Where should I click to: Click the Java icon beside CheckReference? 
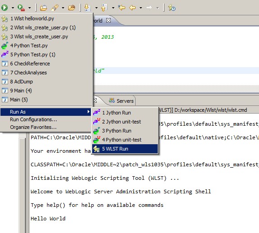[x=5, y=64]
